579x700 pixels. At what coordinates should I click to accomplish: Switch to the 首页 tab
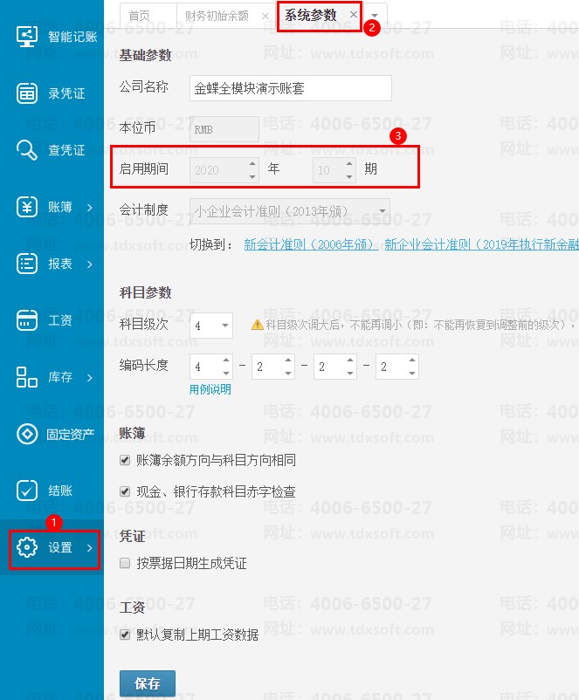pos(139,16)
